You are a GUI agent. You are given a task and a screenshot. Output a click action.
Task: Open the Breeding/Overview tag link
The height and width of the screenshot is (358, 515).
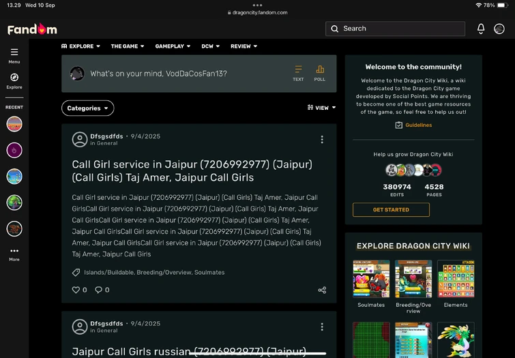(x=164, y=272)
